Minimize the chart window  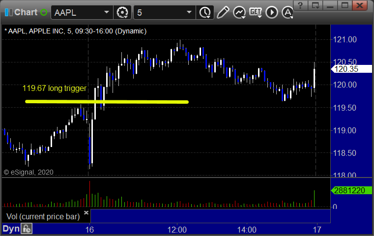tap(330, 5)
